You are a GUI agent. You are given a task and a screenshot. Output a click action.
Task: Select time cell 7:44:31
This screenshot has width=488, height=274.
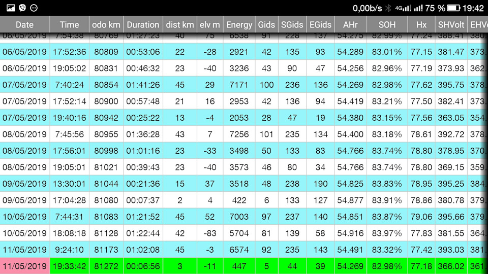[x=70, y=217]
